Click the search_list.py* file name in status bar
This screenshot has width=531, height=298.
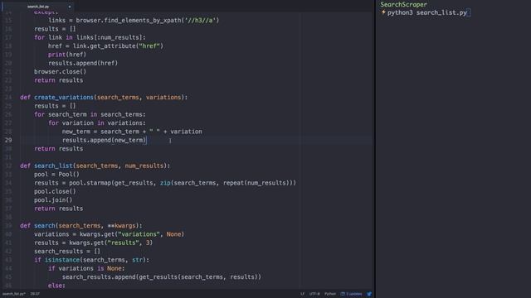[14, 294]
